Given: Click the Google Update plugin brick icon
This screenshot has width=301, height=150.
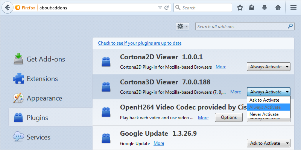Looking at the screenshot, I should pyautogui.click(x=106, y=138).
